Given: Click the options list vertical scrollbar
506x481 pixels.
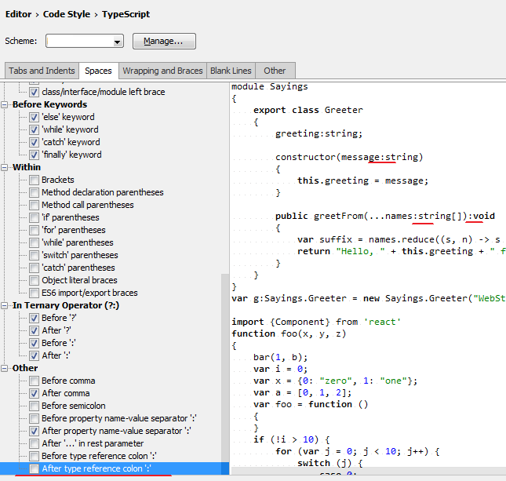Looking at the screenshot, I should [x=225, y=374].
